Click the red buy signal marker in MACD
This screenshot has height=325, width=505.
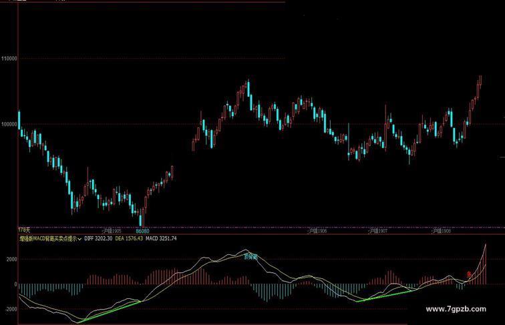coord(469,274)
